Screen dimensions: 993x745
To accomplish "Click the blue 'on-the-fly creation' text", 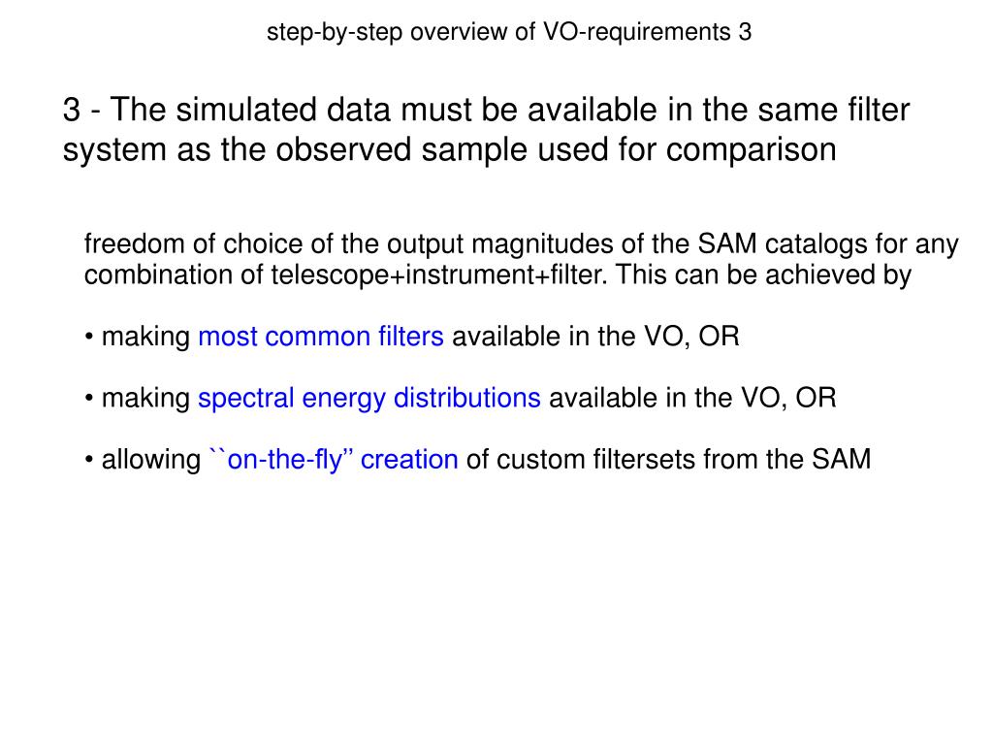I will pos(334,459).
